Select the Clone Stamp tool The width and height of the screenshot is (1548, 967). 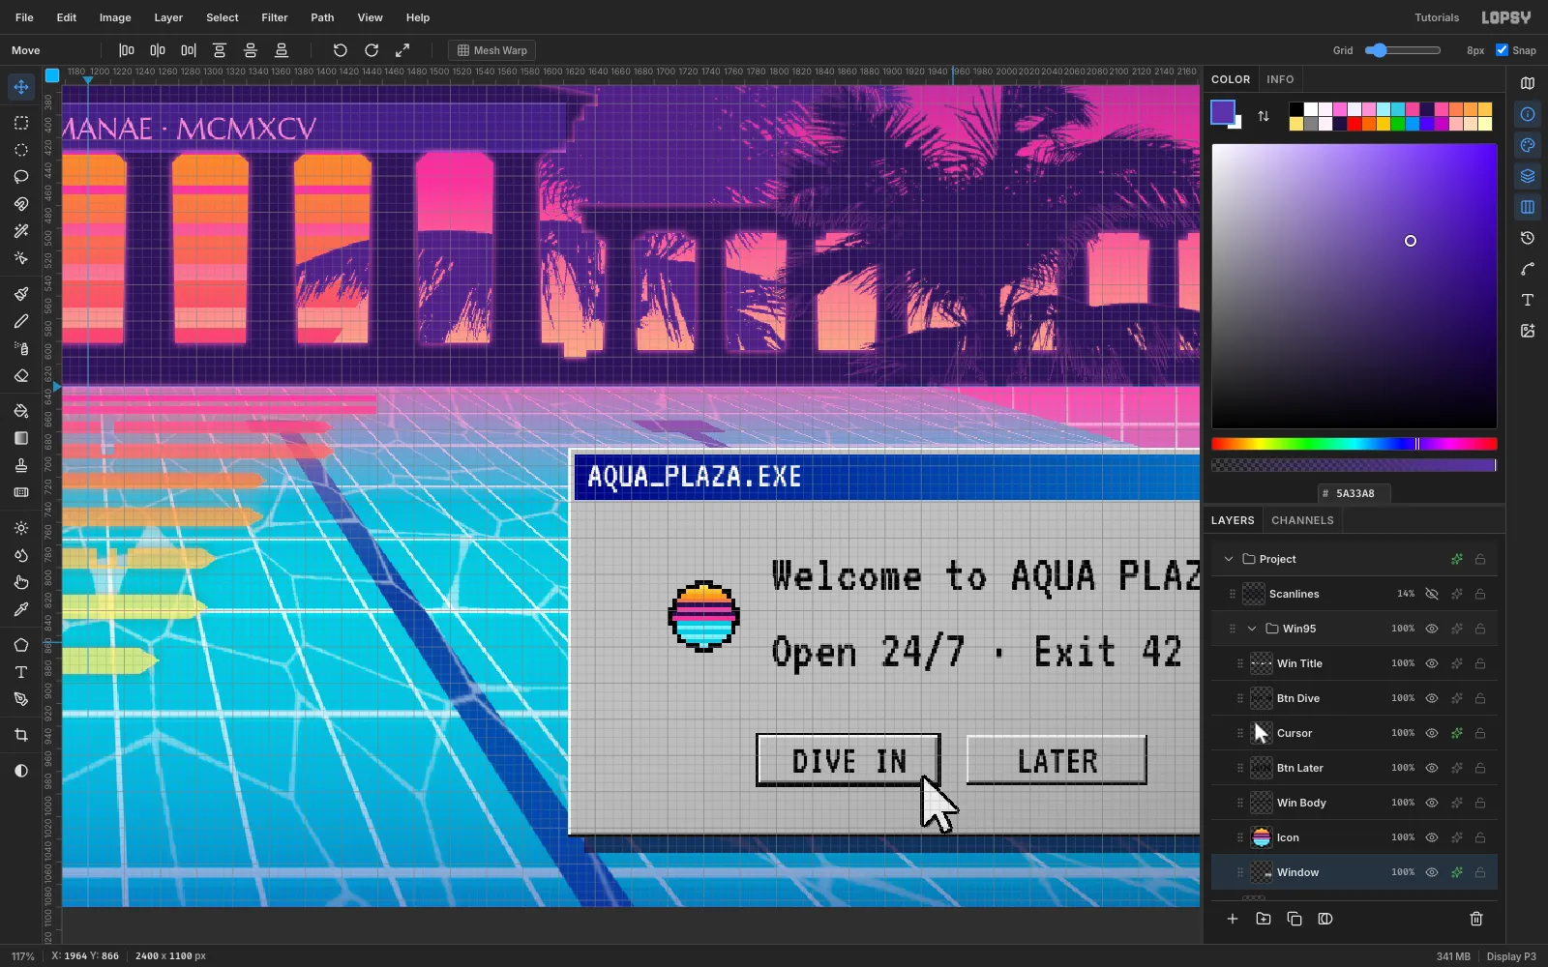pyautogui.click(x=21, y=465)
